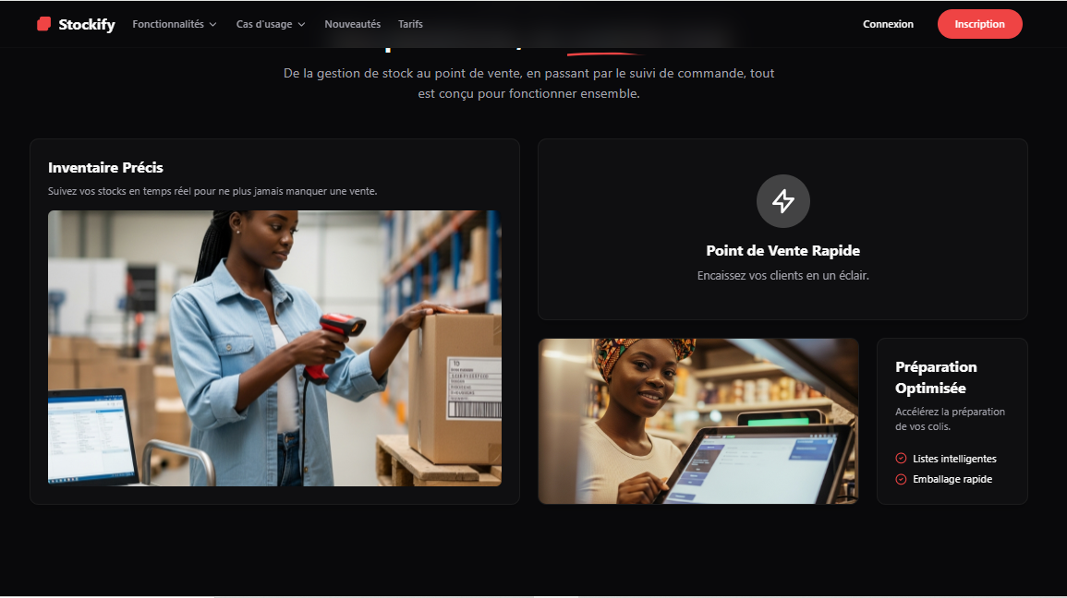Click the check icon beside Emballage rapide
Viewport: 1067px width, 598px height.
click(x=901, y=479)
